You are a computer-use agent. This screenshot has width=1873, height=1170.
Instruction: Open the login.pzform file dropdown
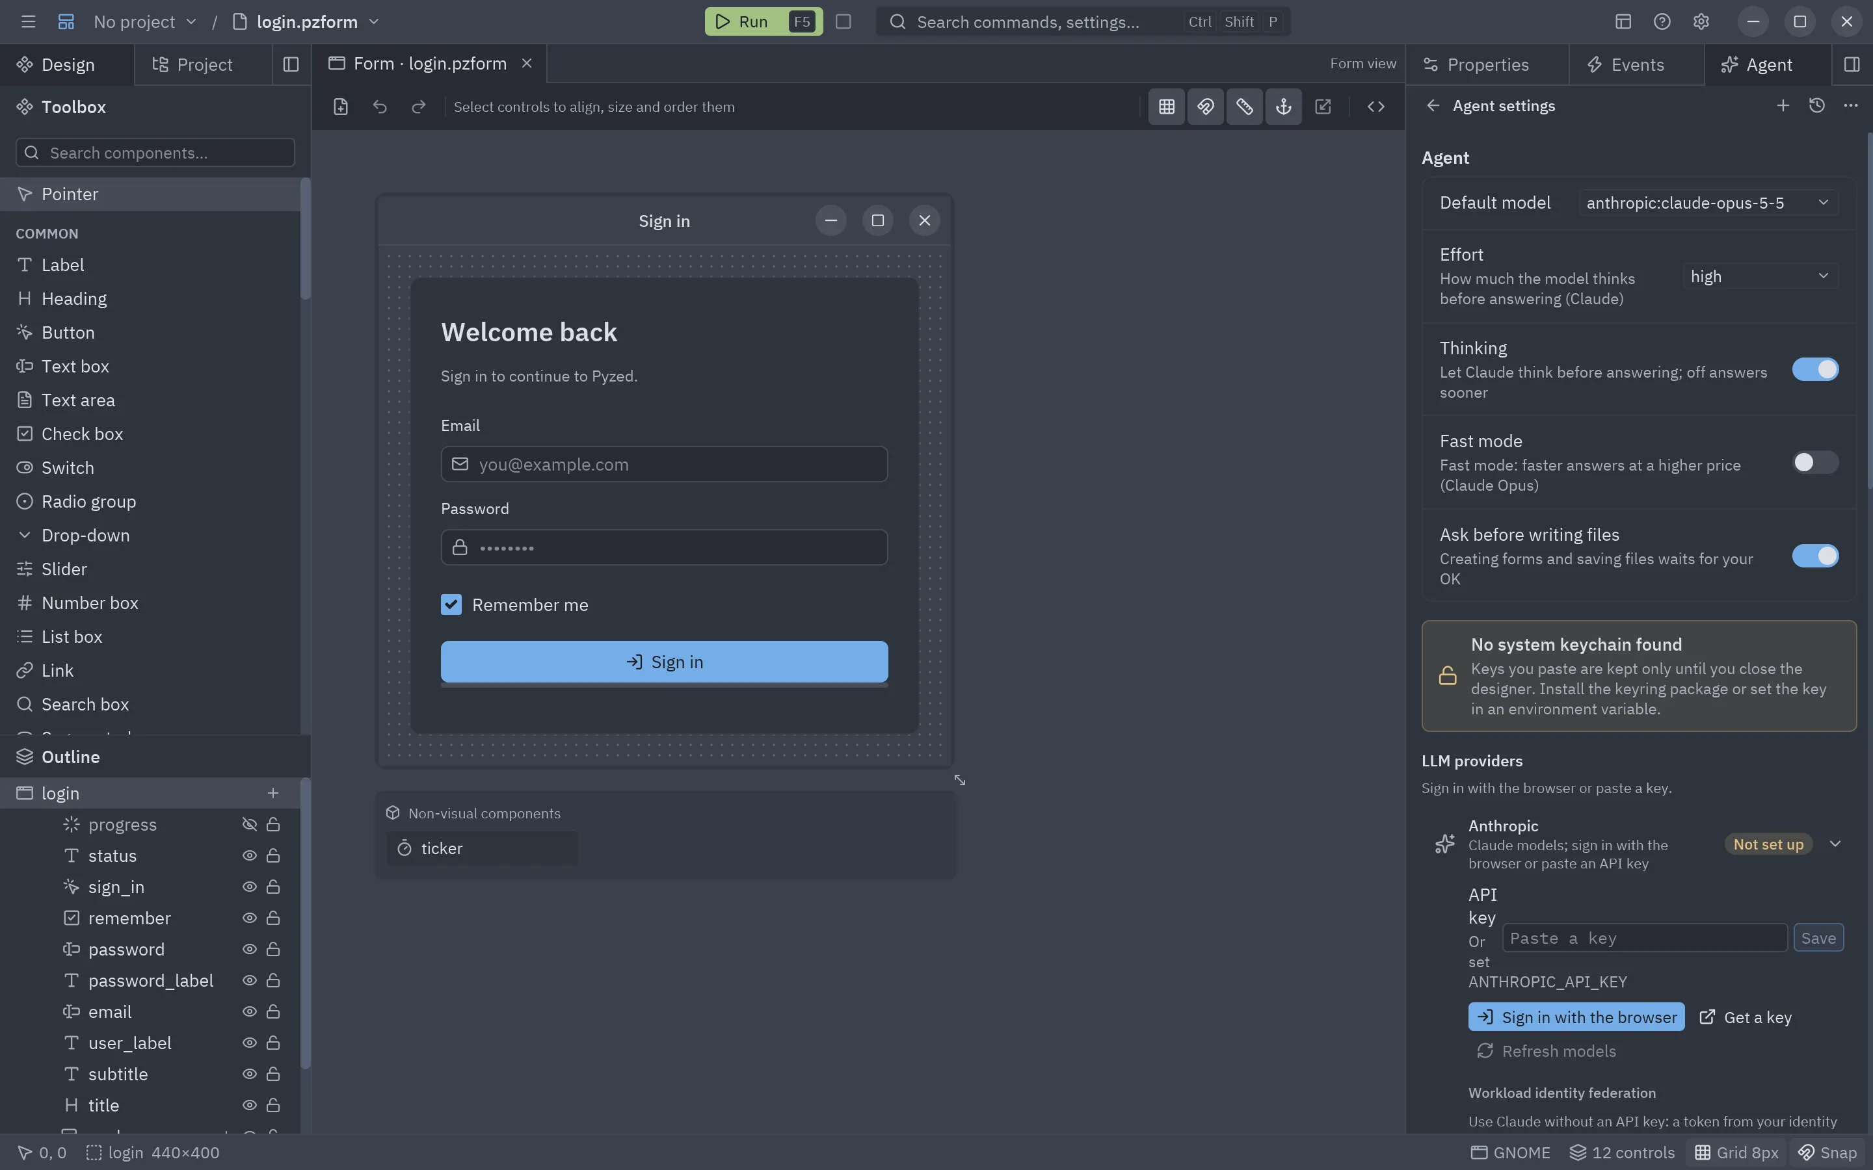(x=306, y=21)
